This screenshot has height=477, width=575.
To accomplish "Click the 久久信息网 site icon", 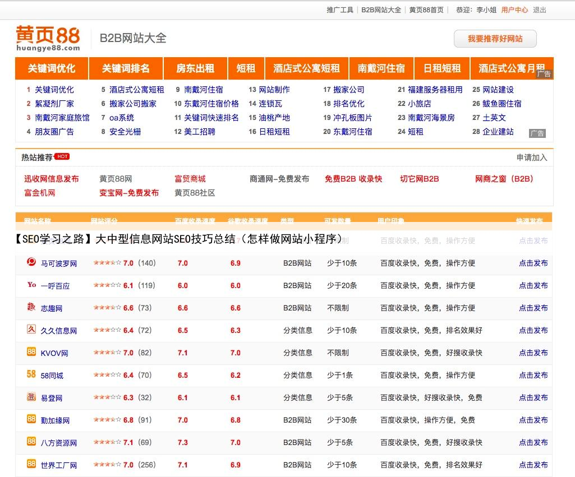I will tap(31, 330).
